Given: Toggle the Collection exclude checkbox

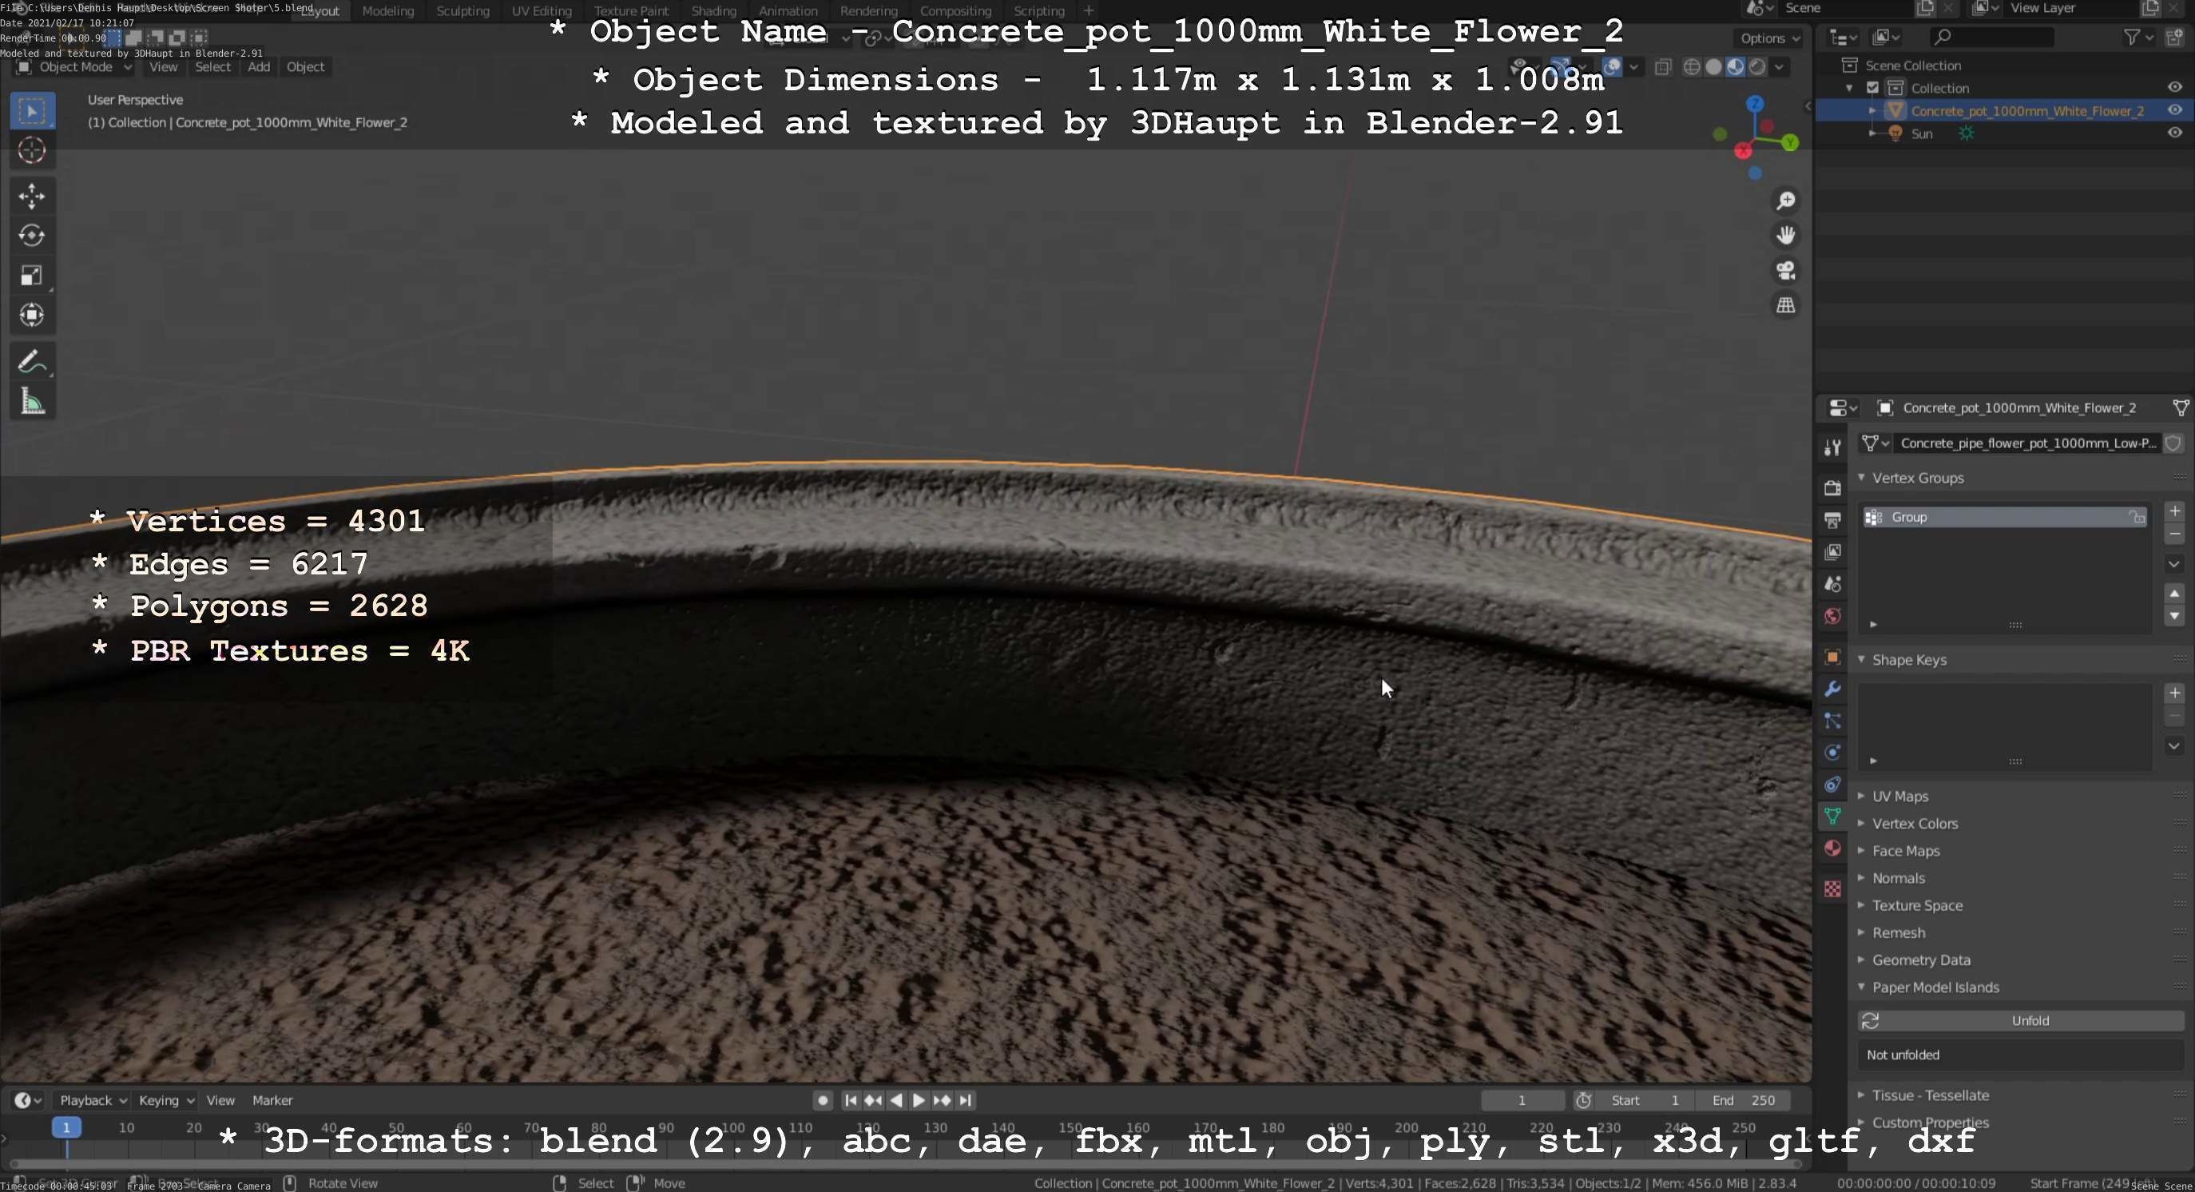Looking at the screenshot, I should 1873,88.
